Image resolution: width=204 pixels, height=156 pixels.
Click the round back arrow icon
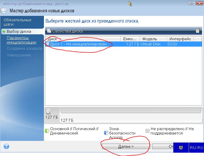4,11
